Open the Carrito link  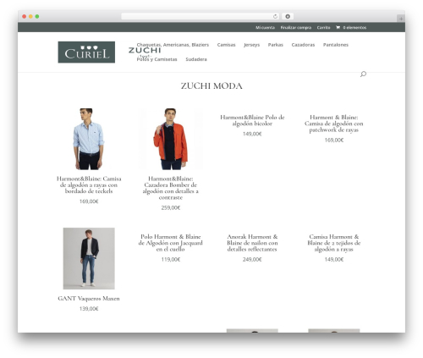click(x=323, y=27)
